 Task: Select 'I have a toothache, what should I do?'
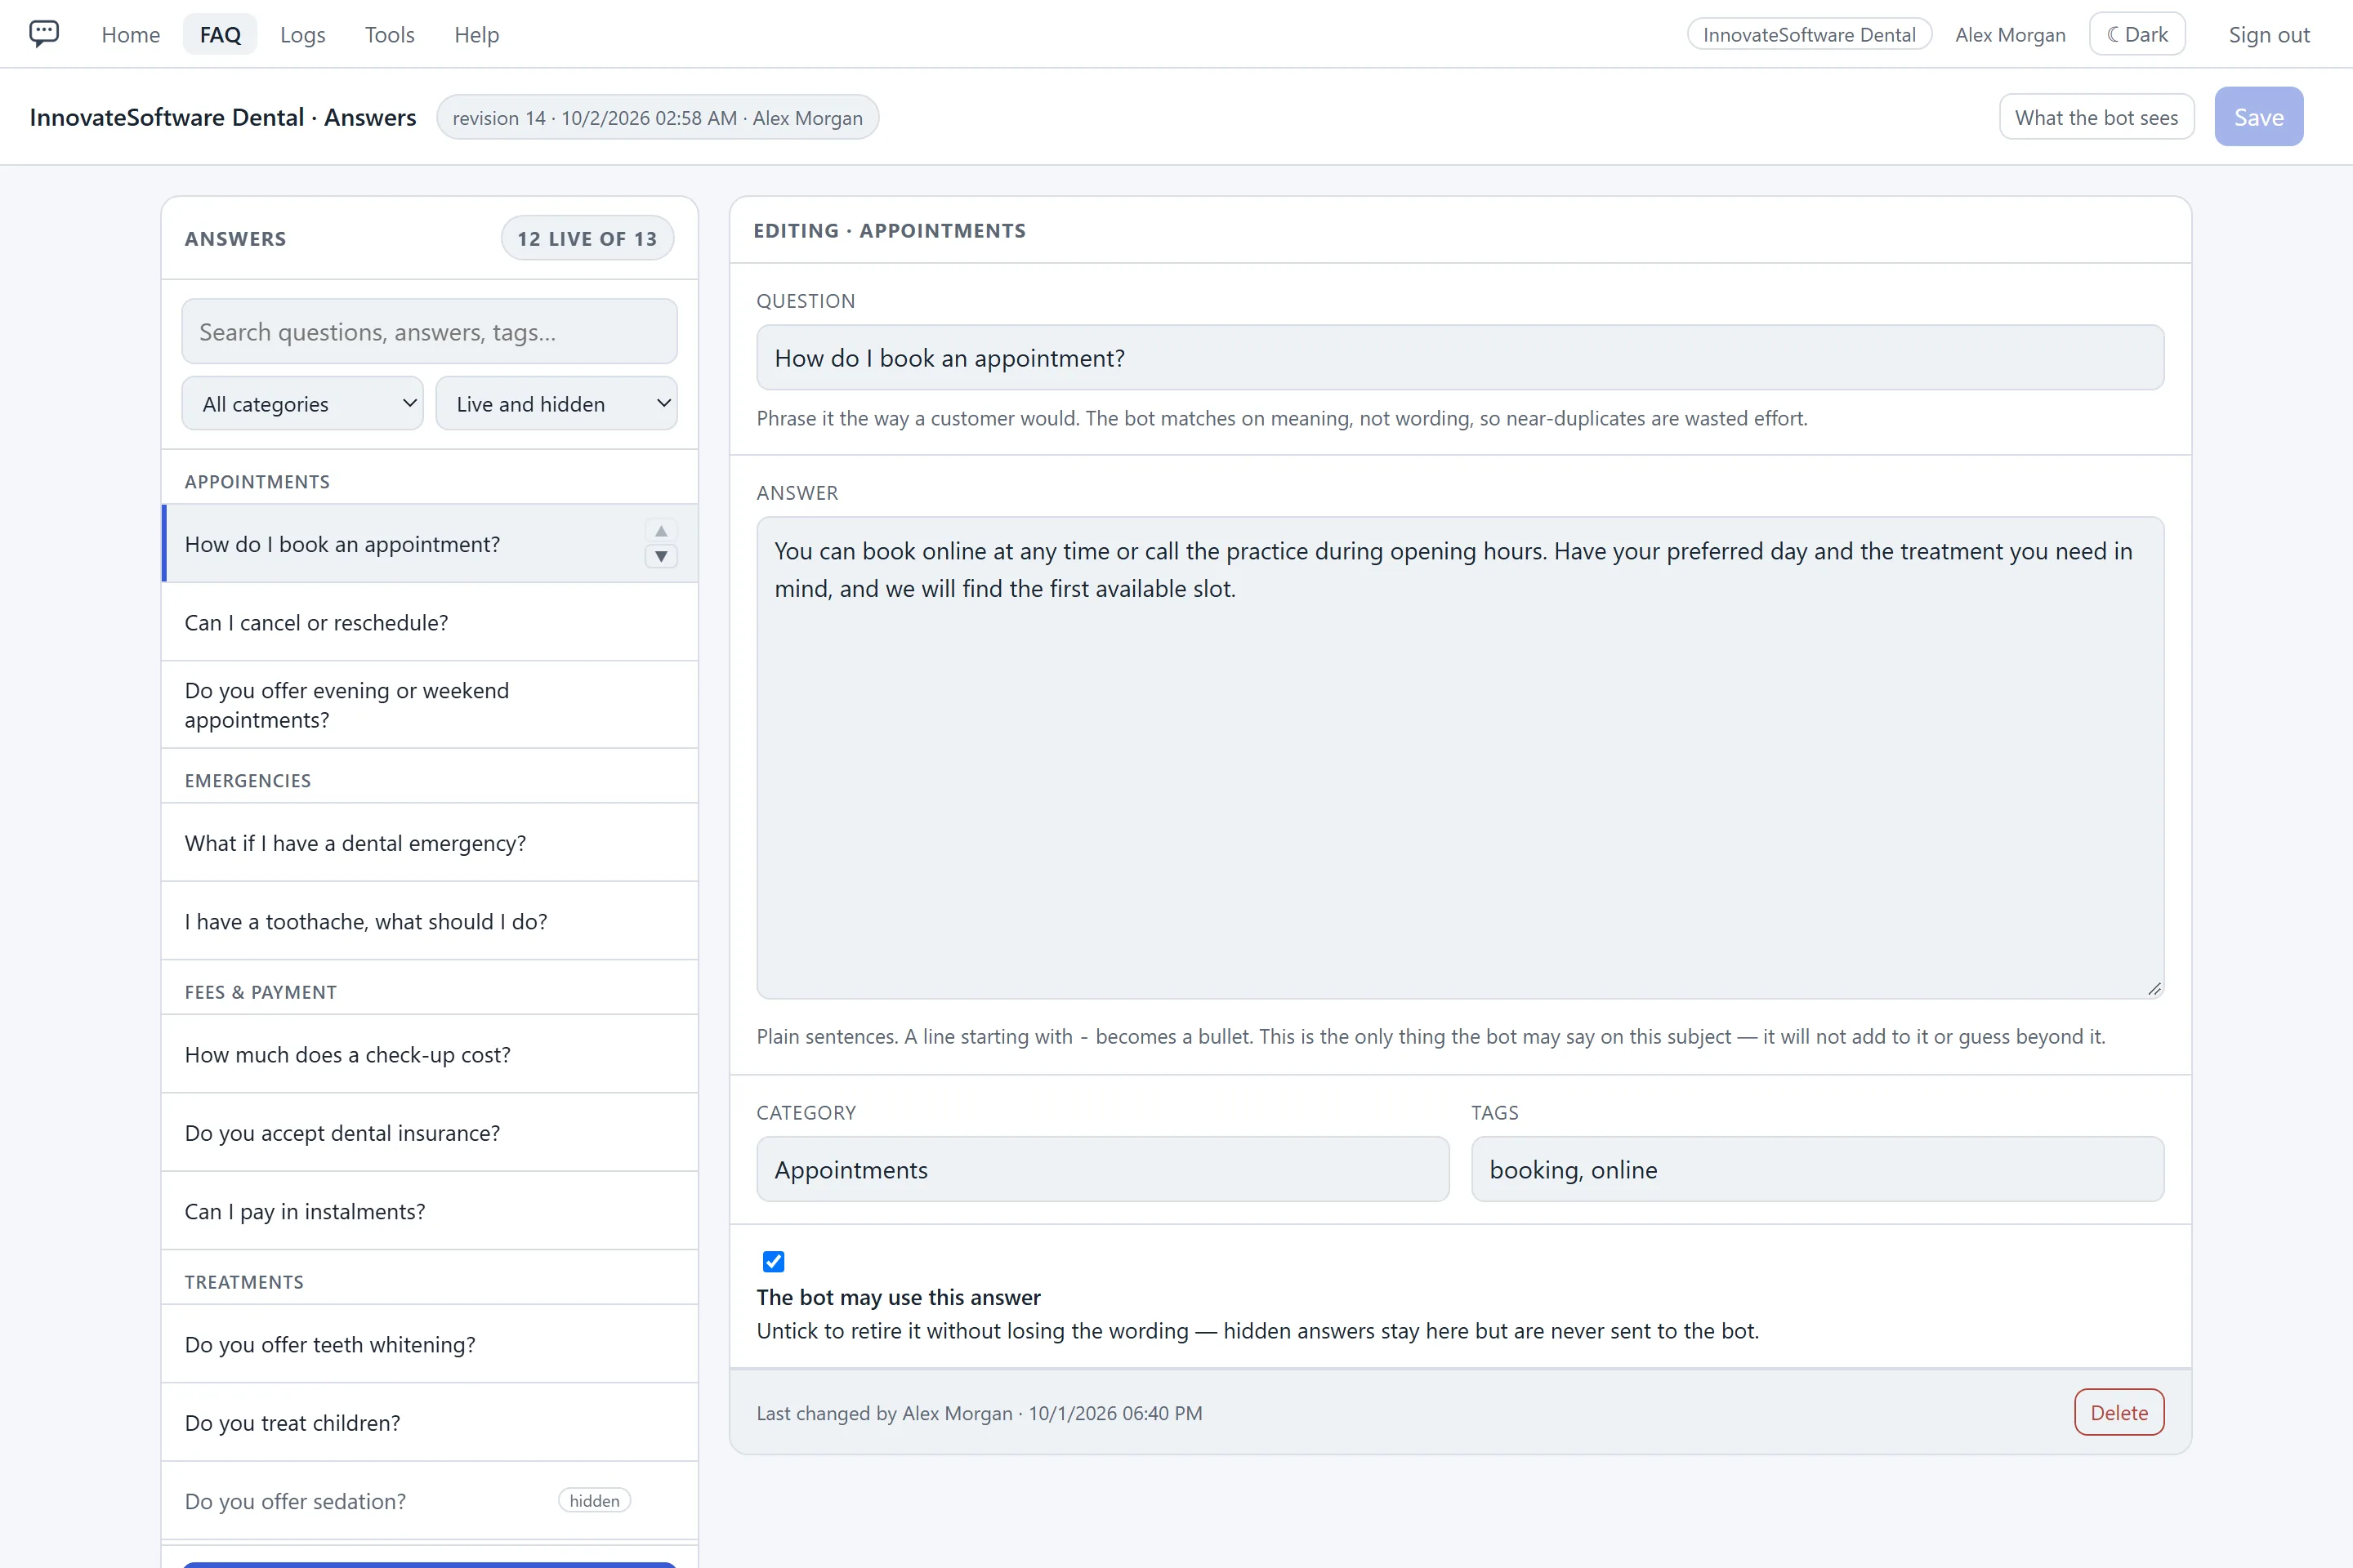click(429, 921)
